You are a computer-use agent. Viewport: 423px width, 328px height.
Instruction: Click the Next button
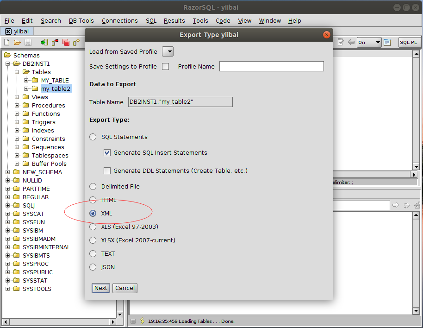pyautogui.click(x=101, y=288)
